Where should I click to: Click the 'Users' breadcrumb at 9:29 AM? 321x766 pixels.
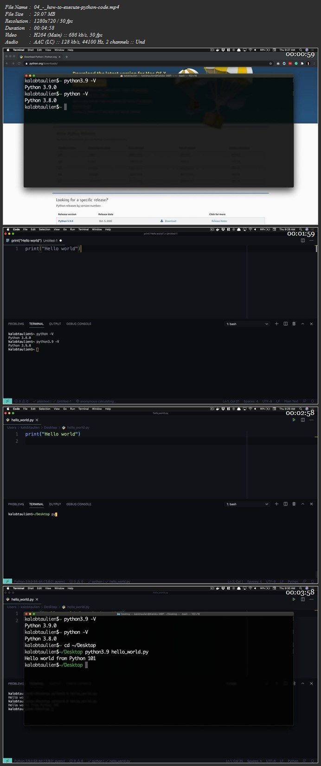tap(12, 428)
